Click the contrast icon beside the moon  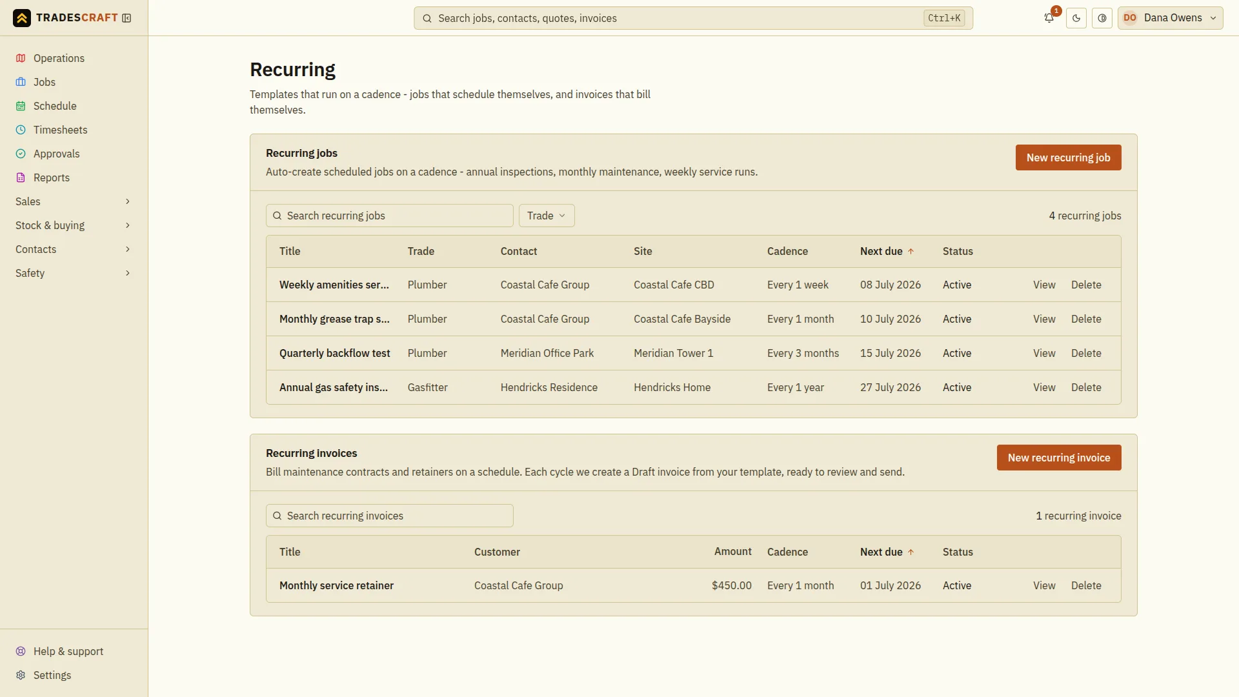coord(1102,18)
